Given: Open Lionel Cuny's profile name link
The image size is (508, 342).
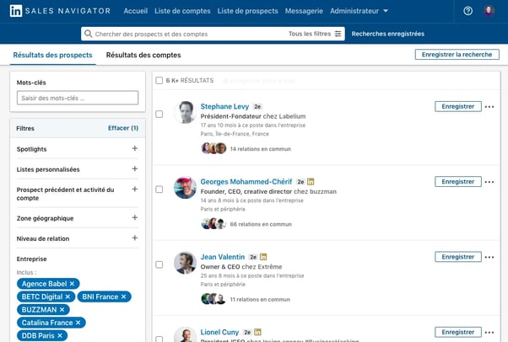Looking at the screenshot, I should (x=219, y=332).
